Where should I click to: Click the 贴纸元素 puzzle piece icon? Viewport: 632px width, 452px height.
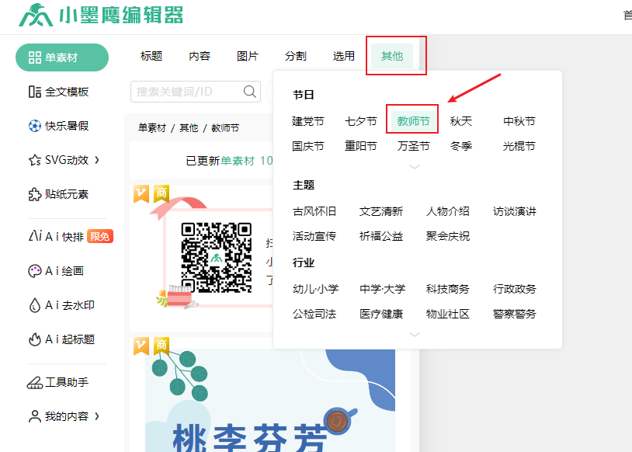pos(35,194)
